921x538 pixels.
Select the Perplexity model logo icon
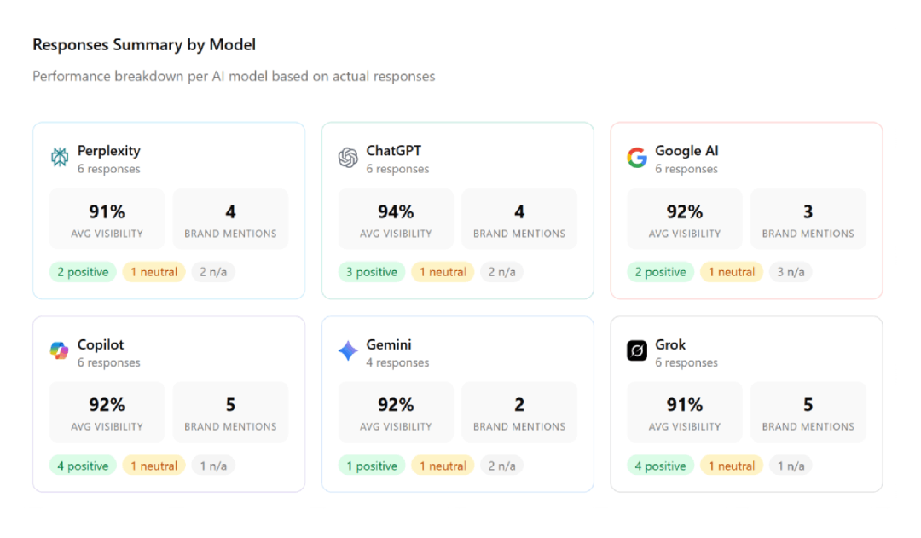tap(59, 158)
